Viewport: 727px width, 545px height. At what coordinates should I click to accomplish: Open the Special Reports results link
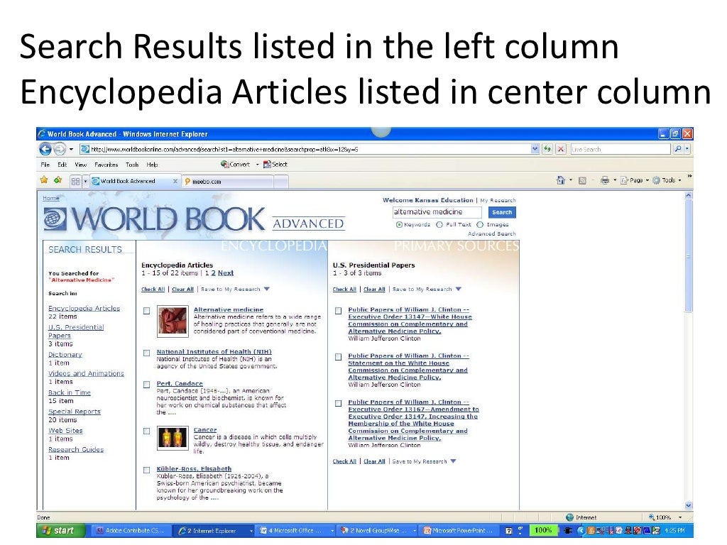pos(74,412)
